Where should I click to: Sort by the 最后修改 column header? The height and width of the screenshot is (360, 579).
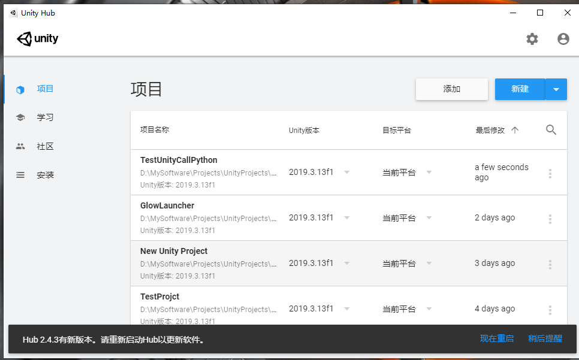(490, 130)
